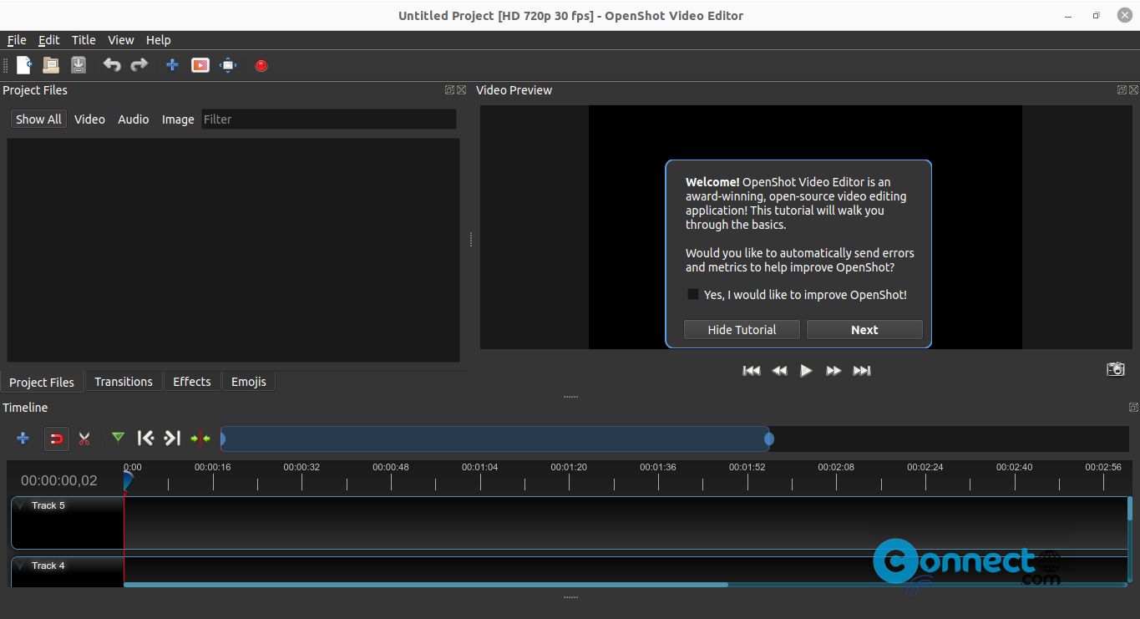Click Next in the tutorial popup
The image size is (1140, 619).
point(864,330)
